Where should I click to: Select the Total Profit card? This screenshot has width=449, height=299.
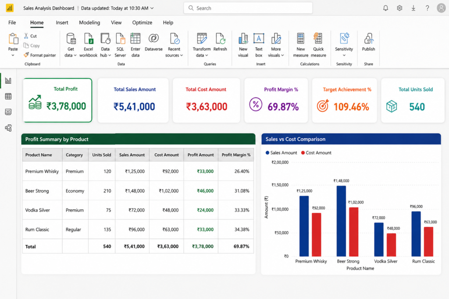57,100
